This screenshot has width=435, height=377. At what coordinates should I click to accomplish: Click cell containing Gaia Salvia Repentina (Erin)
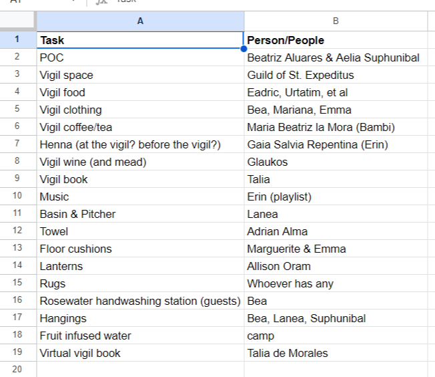tap(336, 144)
